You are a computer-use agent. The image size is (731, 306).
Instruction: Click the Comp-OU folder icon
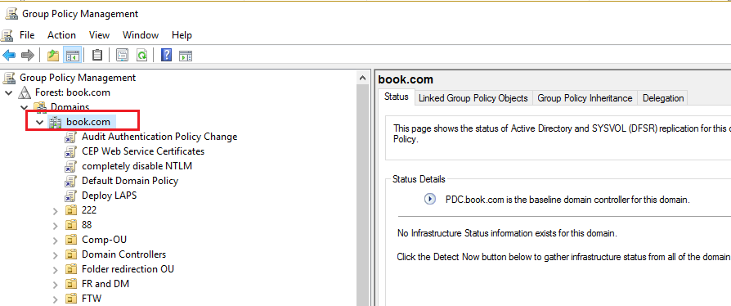(71, 240)
